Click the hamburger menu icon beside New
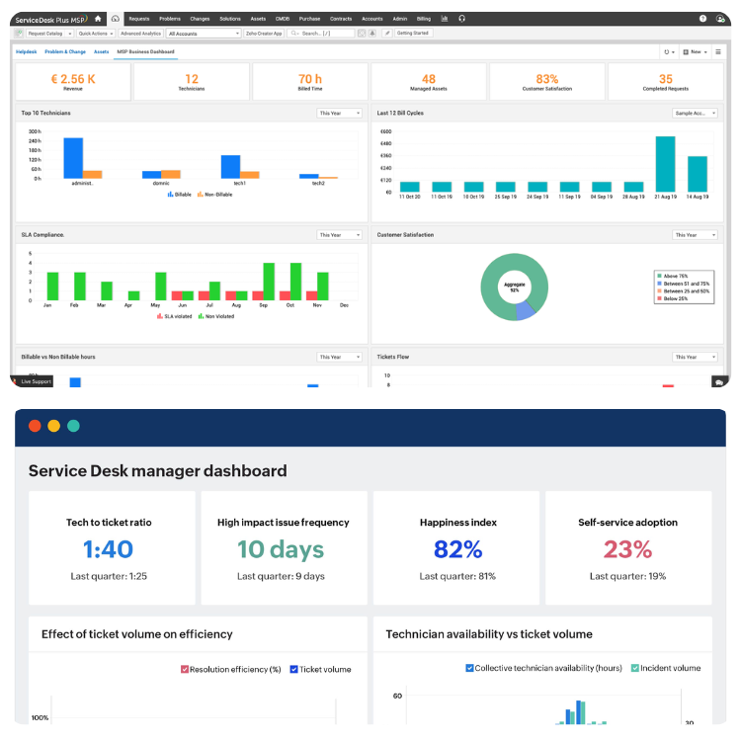741x741 pixels. 718,51
